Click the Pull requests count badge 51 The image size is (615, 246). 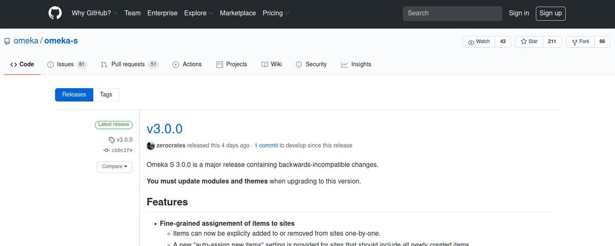coord(153,65)
